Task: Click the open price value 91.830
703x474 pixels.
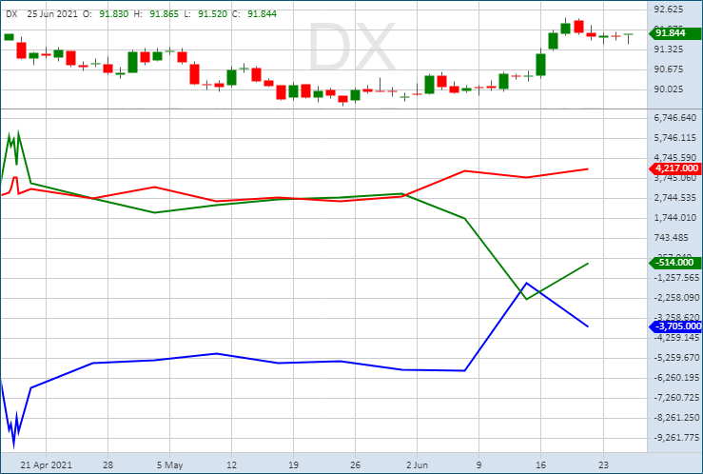Action: click(114, 14)
